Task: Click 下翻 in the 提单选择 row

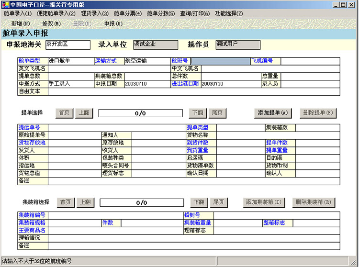Action: [x=197, y=113]
